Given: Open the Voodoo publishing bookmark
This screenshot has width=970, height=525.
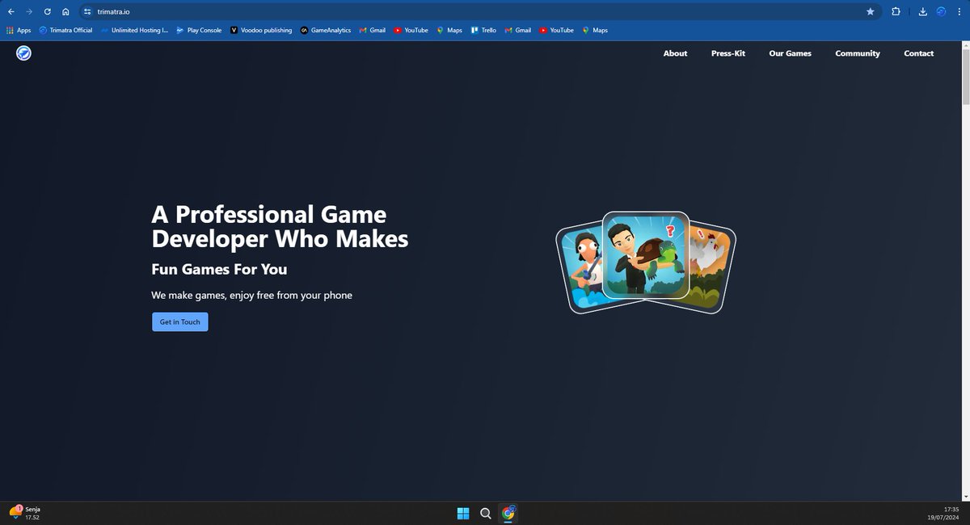Looking at the screenshot, I should pyautogui.click(x=261, y=30).
